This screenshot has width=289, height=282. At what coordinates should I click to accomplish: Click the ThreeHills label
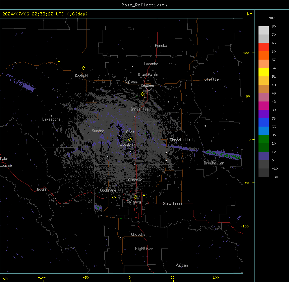click(x=180, y=140)
